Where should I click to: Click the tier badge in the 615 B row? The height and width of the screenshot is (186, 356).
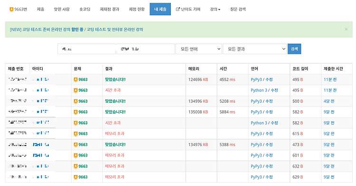tap(75, 134)
